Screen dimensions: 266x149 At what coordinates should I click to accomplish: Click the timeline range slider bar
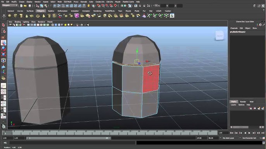tap(69, 138)
